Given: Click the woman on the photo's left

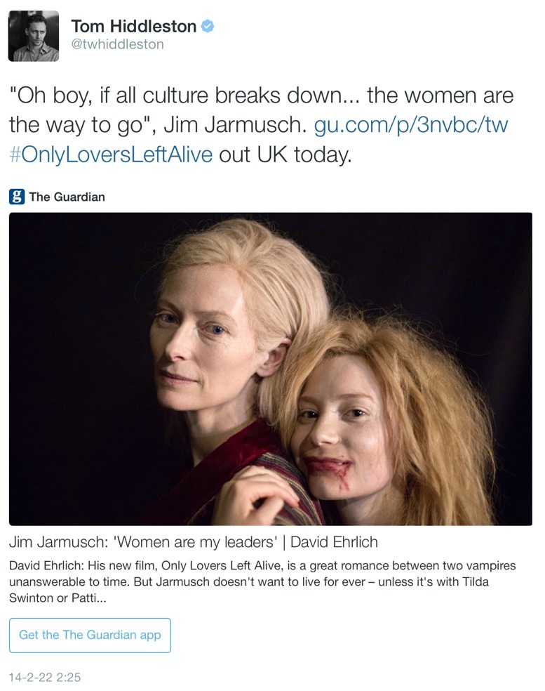Looking at the screenshot, I should pos(229,362).
